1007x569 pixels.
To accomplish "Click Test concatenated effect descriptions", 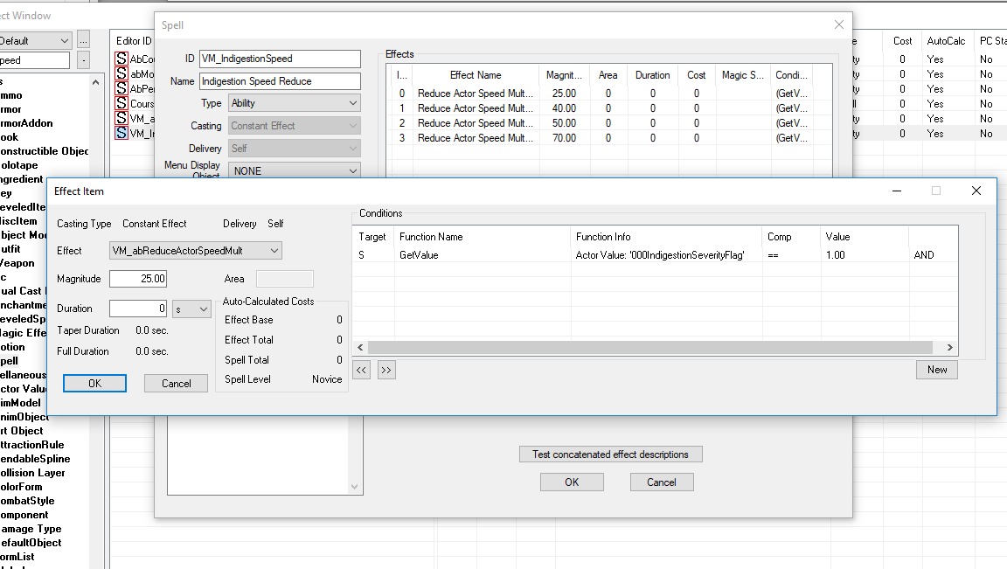I will coord(610,454).
